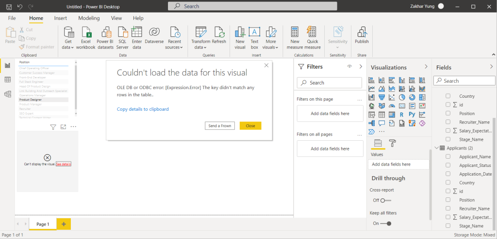Create a New measure
497x239 pixels.
click(x=295, y=38)
